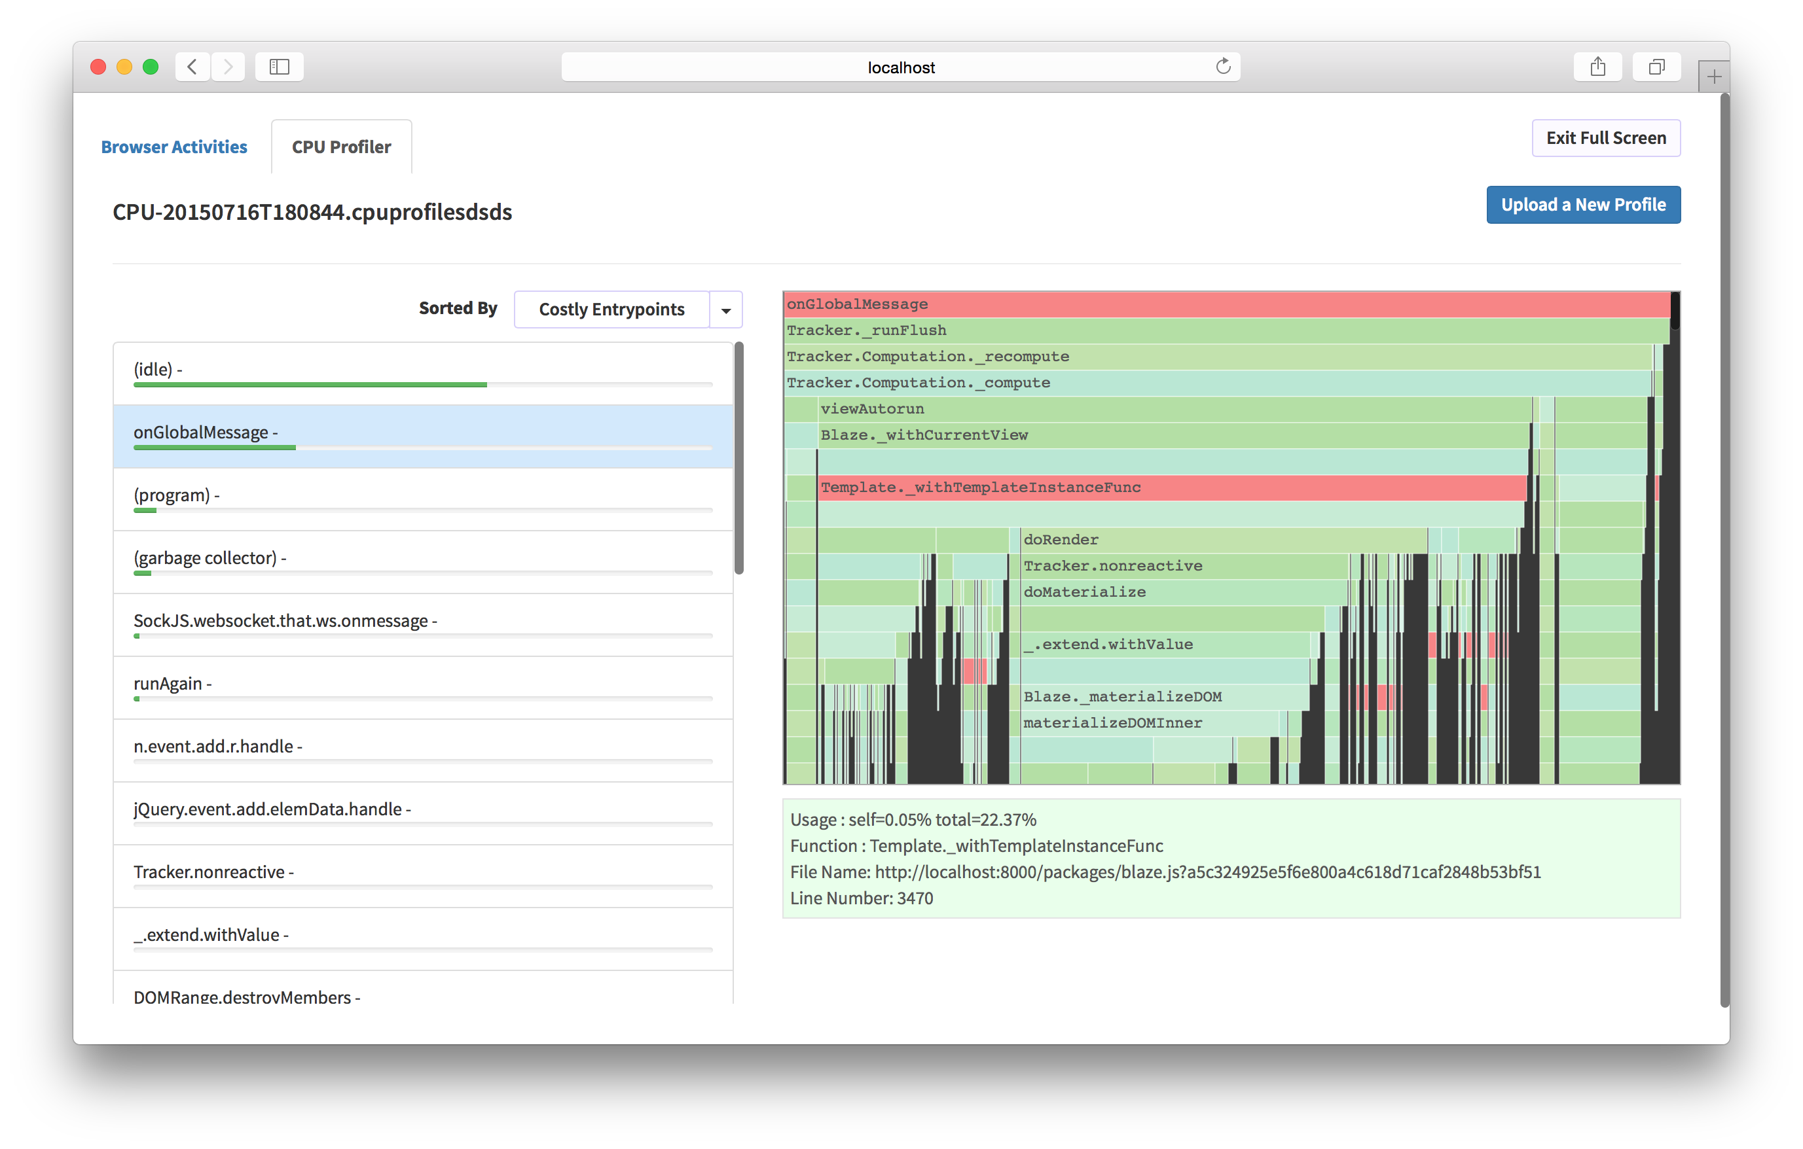Select the runAgain list entry
The image size is (1803, 1149).
[x=423, y=688]
